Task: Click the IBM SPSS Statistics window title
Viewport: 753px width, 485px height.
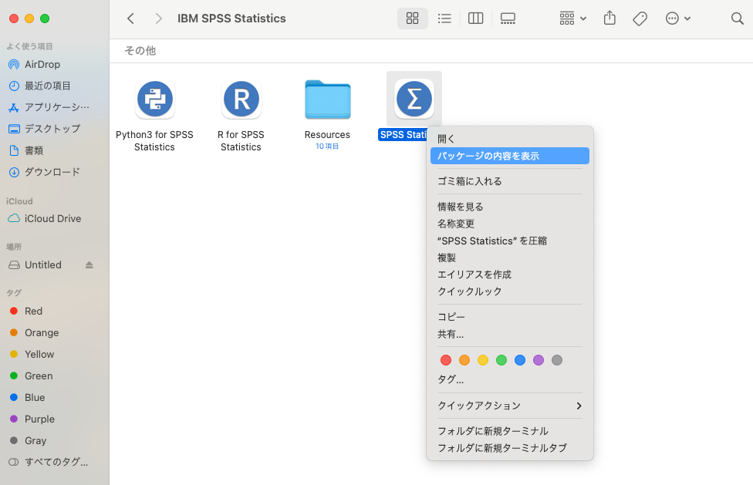Action: (x=231, y=19)
